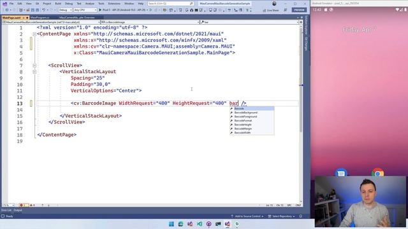Image resolution: width=408 pixels, height=229 pixels.
Task: Click the notifications bell icon
Action: click(300, 216)
